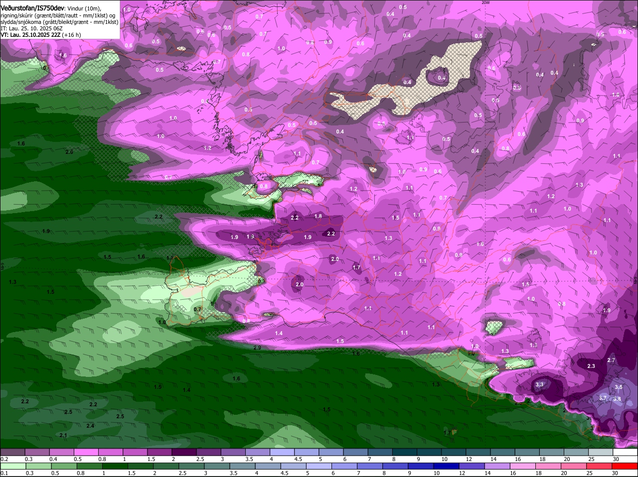Click the 2.1 value in the southwest corner
Image resolution: width=638 pixels, height=477 pixels.
tap(63, 435)
